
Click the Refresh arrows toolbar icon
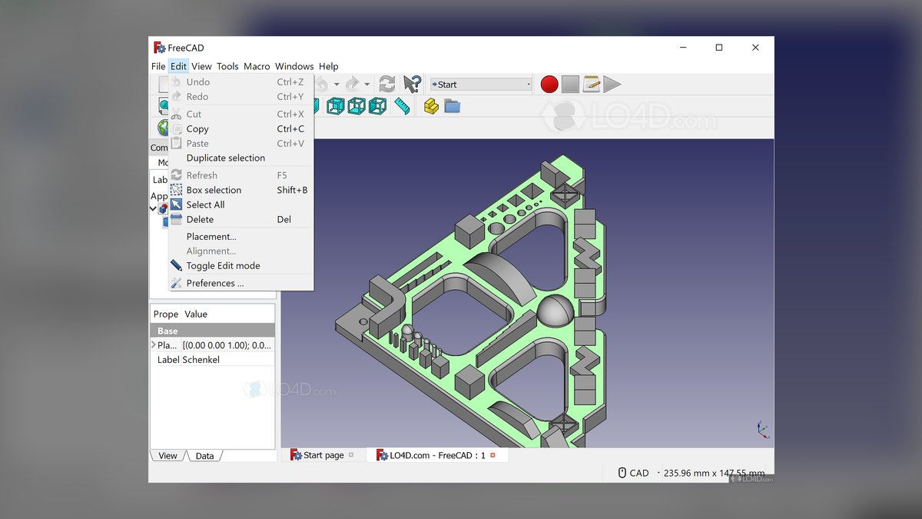tap(387, 85)
